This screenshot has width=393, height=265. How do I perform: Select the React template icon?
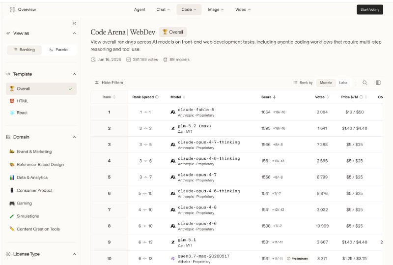(12, 113)
